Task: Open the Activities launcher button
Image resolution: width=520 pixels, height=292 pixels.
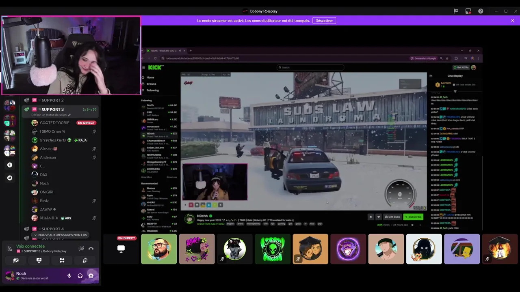Action: [62, 260]
